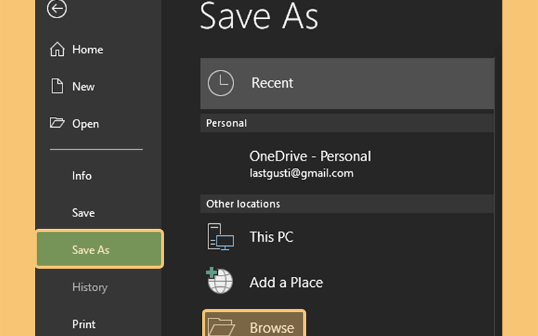Open the Info page in the sidebar
This screenshot has width=538, height=336.
pyautogui.click(x=81, y=176)
